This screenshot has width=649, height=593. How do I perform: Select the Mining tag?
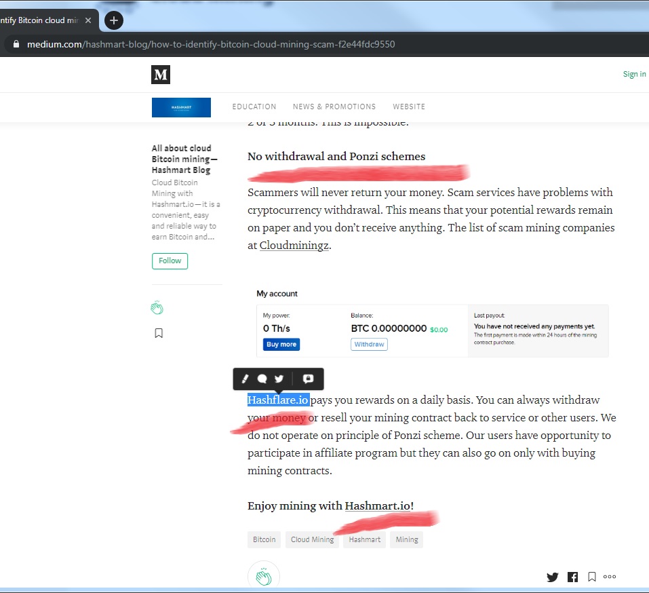(407, 539)
